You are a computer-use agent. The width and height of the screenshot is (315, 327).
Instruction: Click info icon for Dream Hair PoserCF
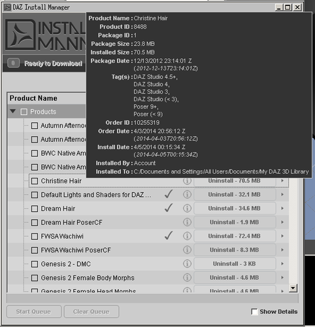(x=187, y=222)
